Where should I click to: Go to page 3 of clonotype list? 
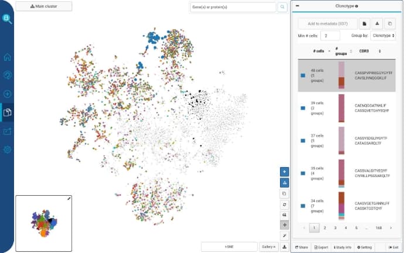point(335,228)
